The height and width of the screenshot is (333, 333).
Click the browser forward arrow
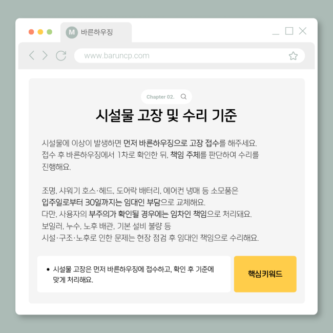(45, 55)
